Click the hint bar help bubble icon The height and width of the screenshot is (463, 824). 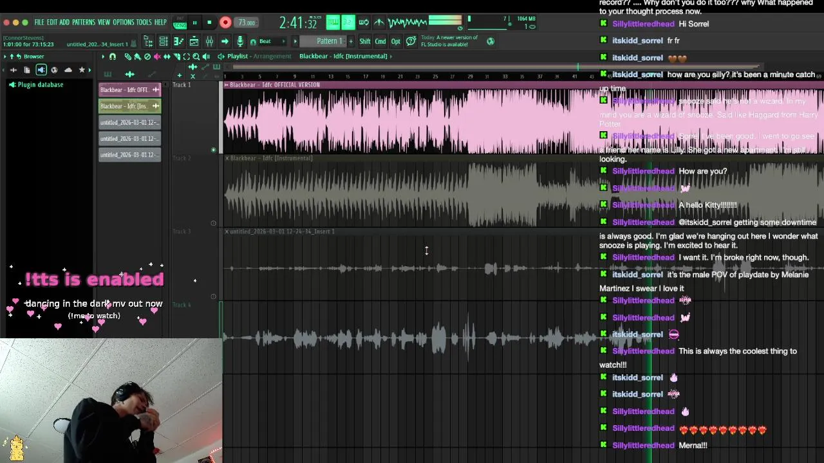click(411, 41)
